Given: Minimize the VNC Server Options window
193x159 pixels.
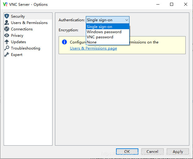Looking at the screenshot, I should tap(158, 5).
